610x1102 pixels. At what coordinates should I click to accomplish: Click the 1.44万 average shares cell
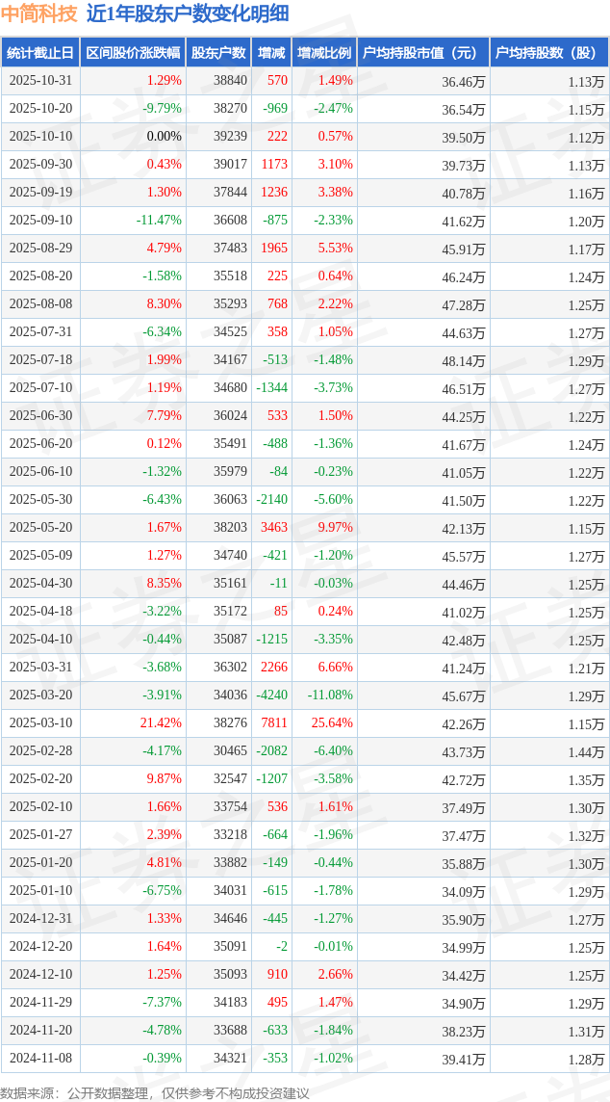tap(585, 751)
